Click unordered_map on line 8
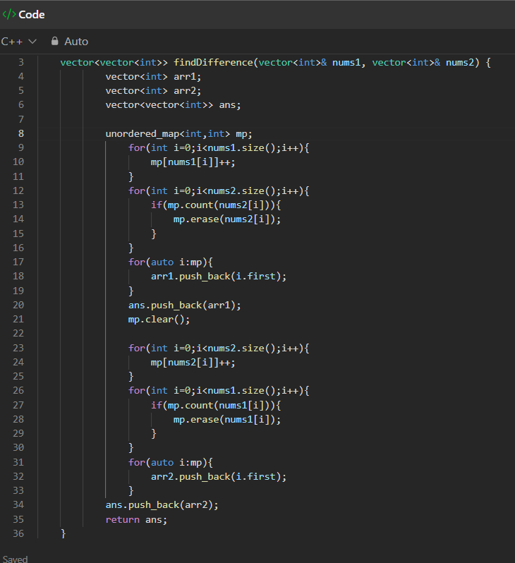Image resolution: width=515 pixels, height=563 pixels. click(x=143, y=133)
